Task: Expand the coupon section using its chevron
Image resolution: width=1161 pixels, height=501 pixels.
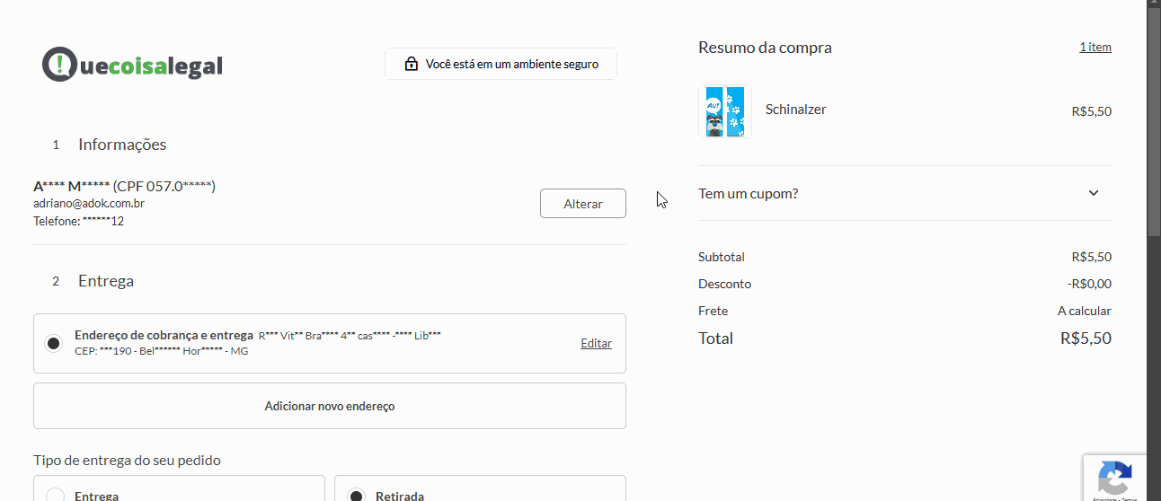Action: click(x=1093, y=193)
